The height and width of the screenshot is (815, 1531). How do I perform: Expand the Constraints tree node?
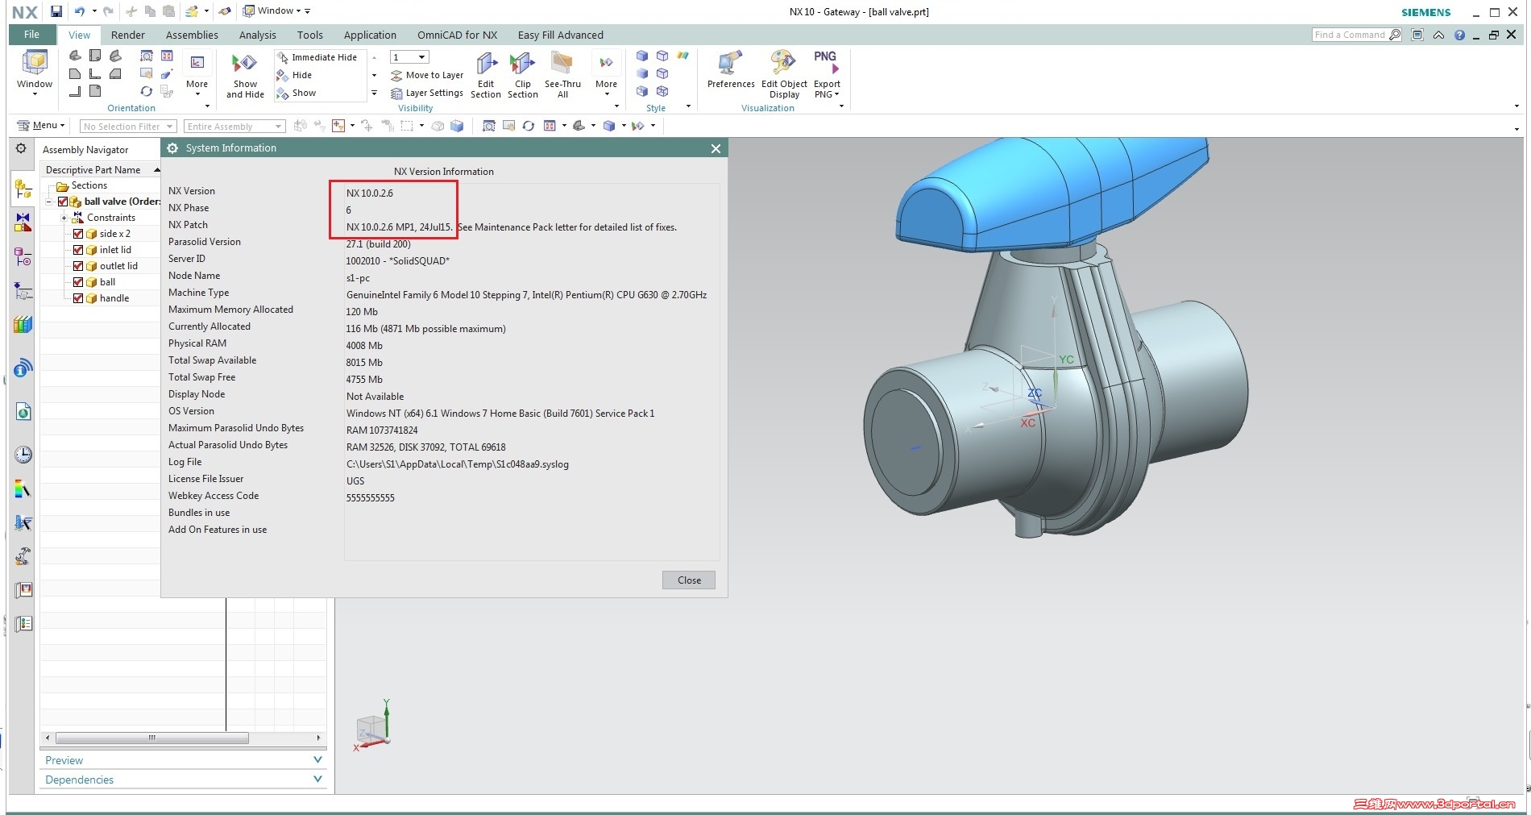(64, 218)
